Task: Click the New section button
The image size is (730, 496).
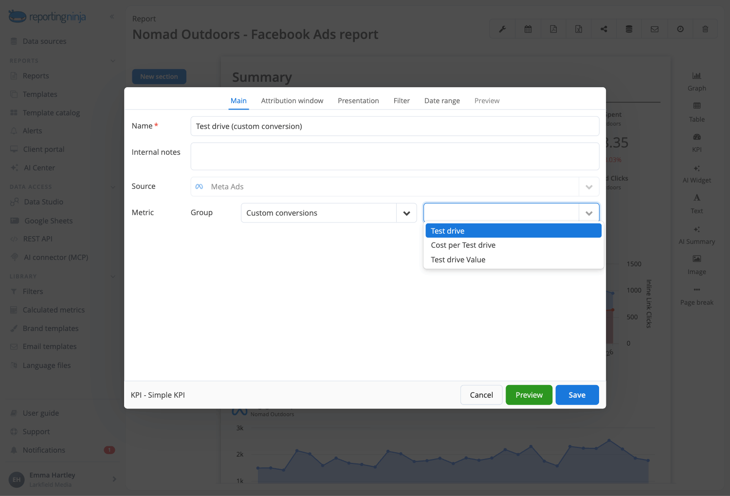Action: click(159, 76)
